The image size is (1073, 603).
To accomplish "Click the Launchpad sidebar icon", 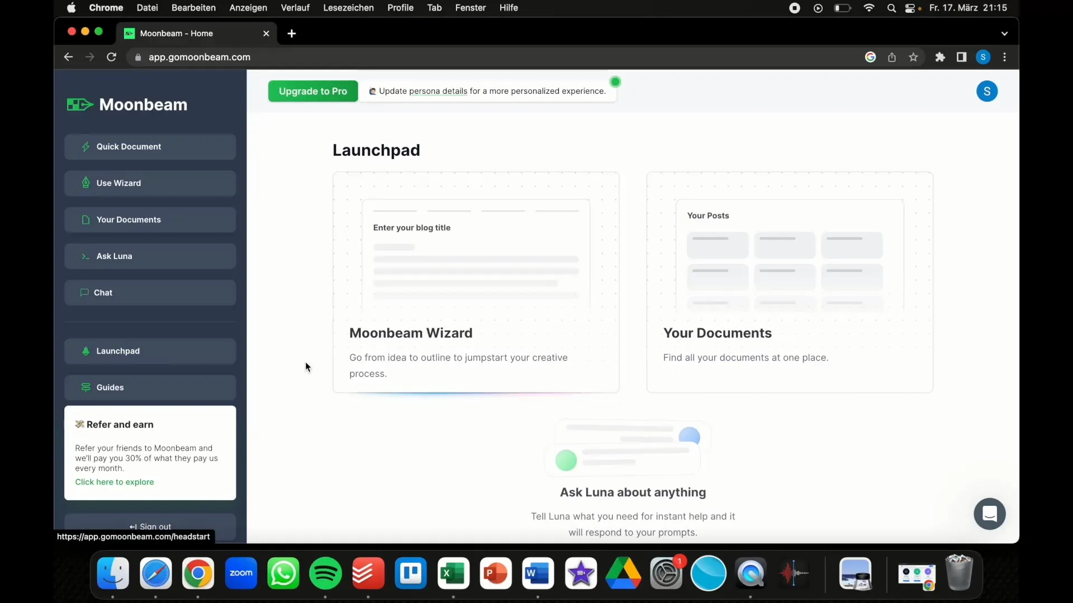I will [x=86, y=351].
